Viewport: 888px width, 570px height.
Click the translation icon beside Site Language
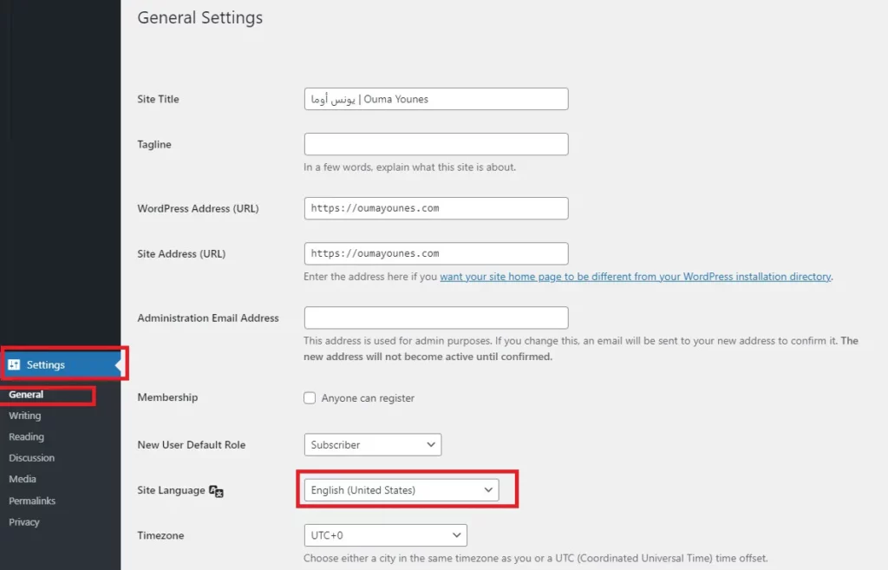216,491
